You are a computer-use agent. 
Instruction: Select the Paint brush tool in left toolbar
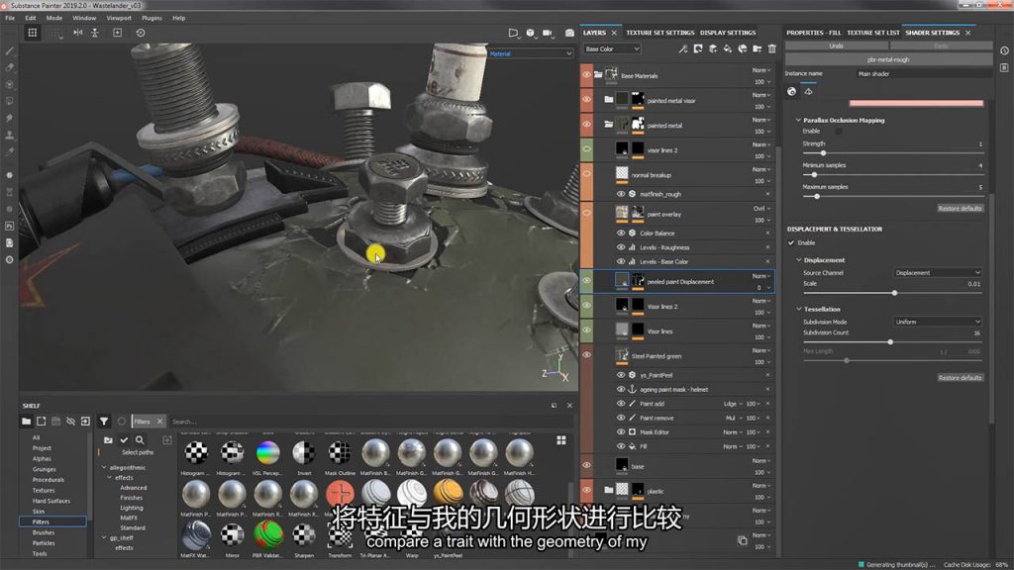9,51
